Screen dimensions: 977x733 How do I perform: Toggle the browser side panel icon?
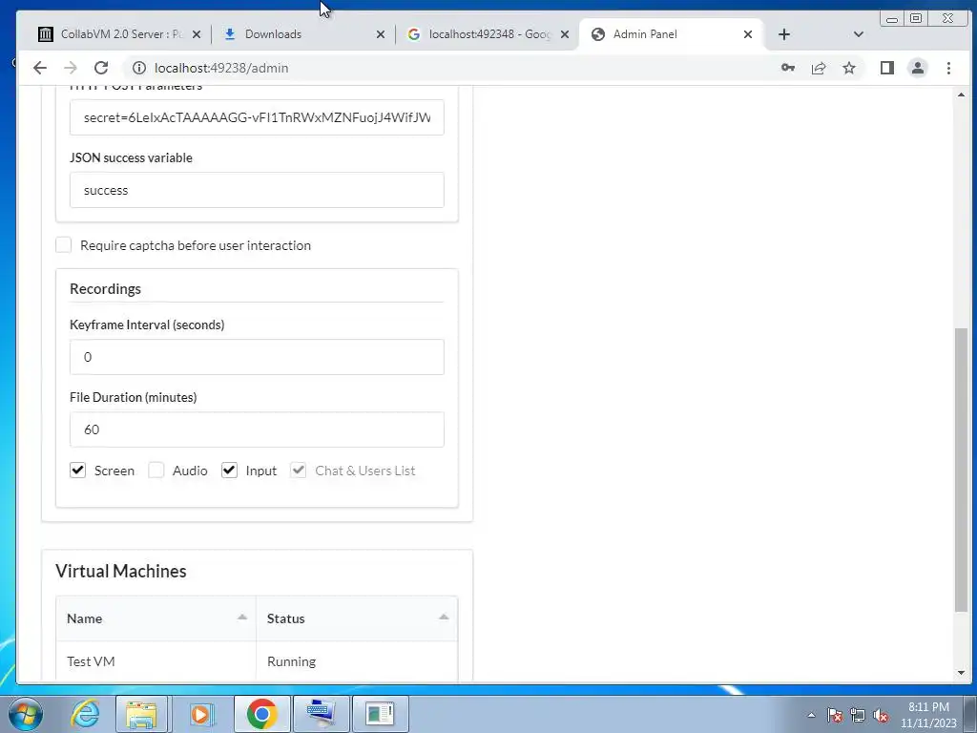pos(886,68)
